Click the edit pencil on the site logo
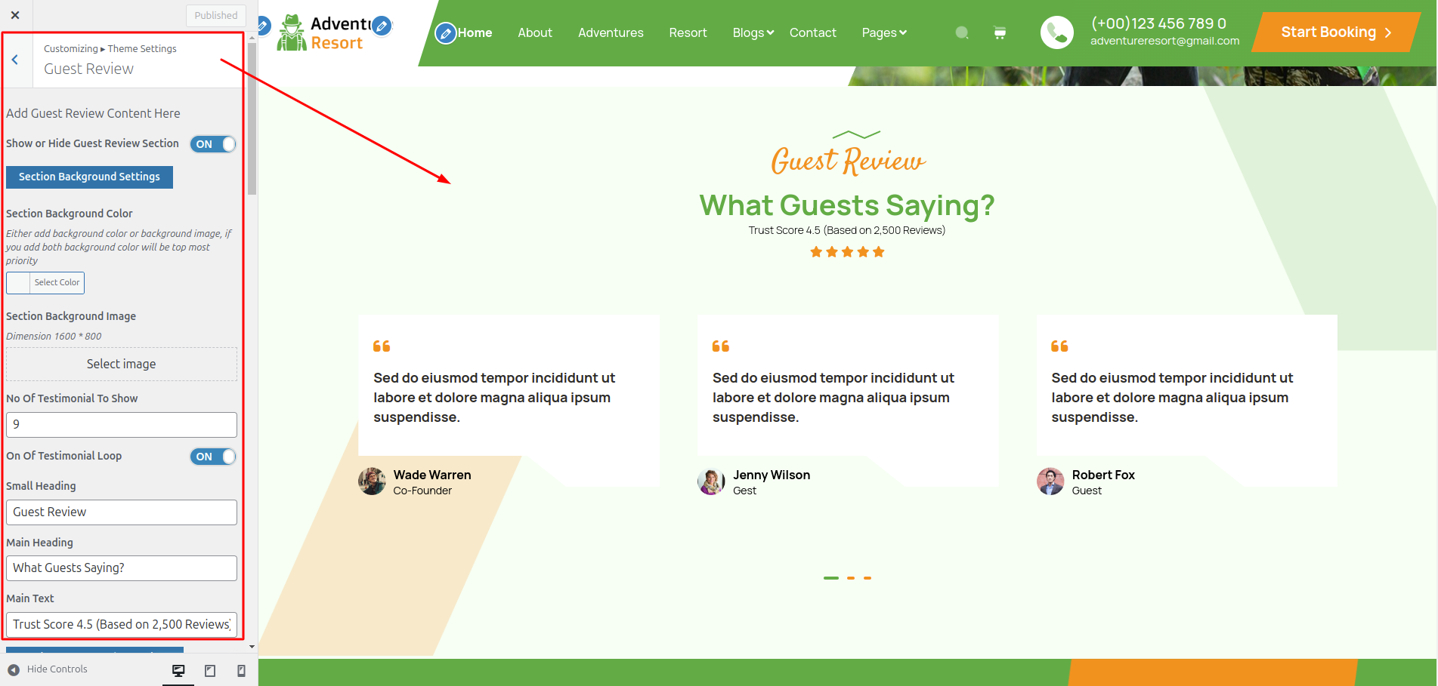This screenshot has height=686, width=1438. [382, 25]
